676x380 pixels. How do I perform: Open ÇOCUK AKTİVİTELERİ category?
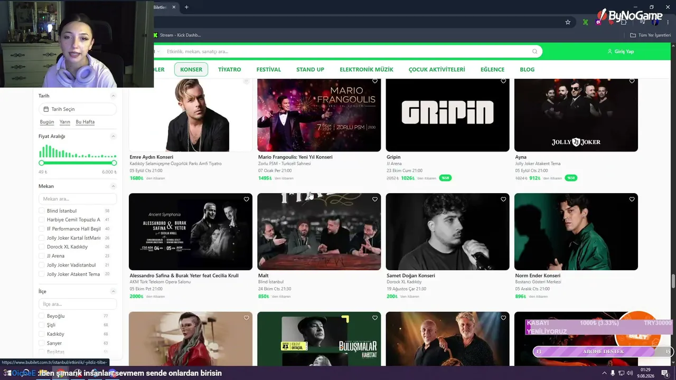point(437,70)
